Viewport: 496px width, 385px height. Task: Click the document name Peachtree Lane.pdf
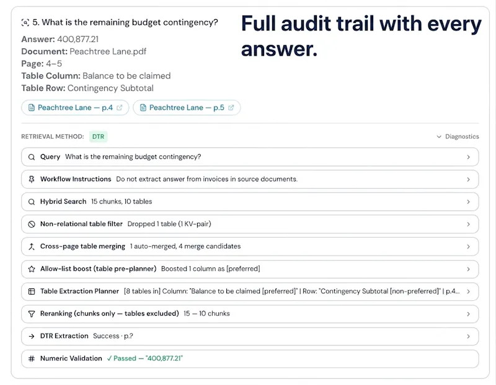coord(108,51)
